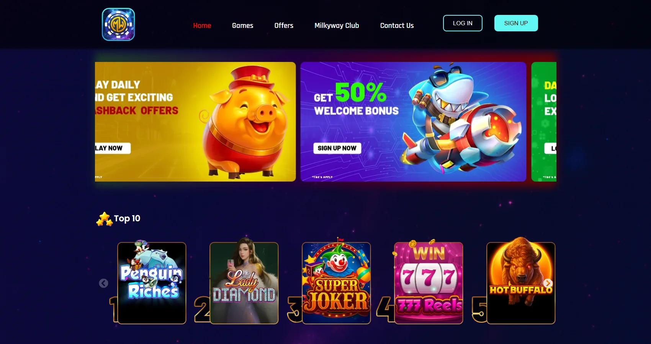The image size is (651, 344).
Task: Open the Milkyway Club page
Action: tap(337, 26)
